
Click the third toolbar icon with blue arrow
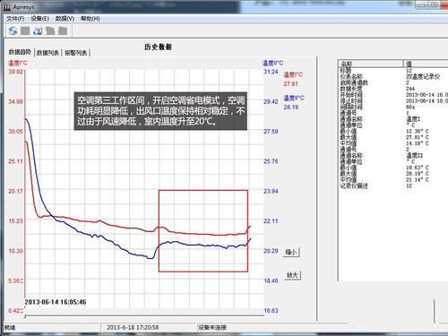coord(38,30)
